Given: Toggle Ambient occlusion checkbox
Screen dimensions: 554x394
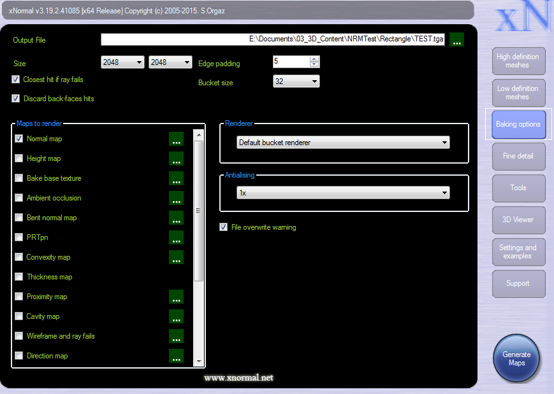Looking at the screenshot, I should coord(19,198).
